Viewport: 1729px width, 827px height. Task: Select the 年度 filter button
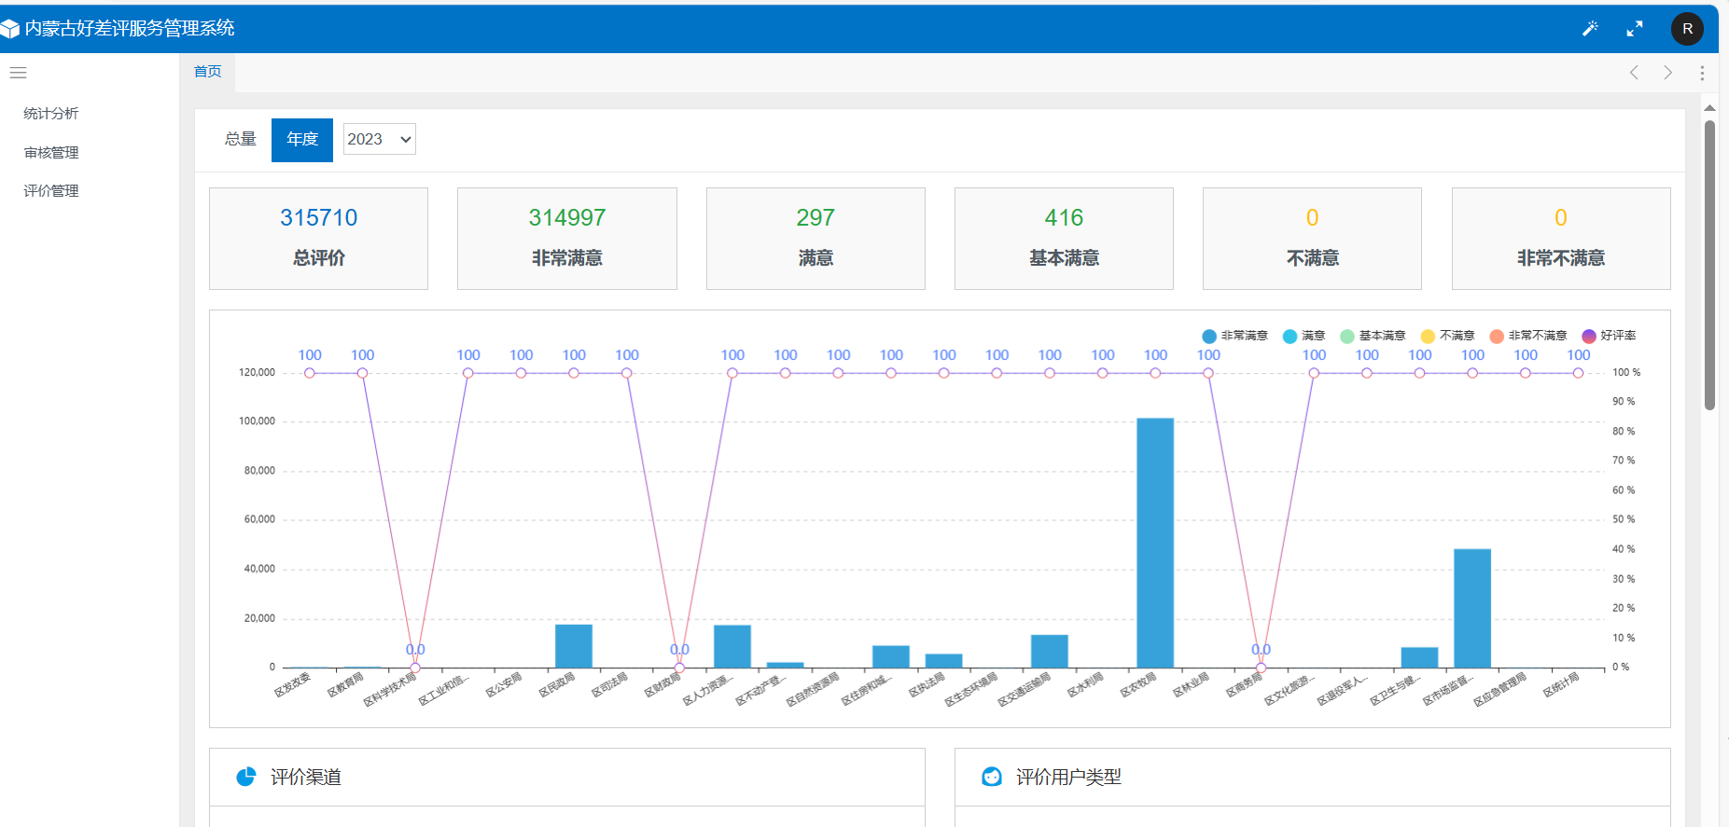tap(302, 140)
